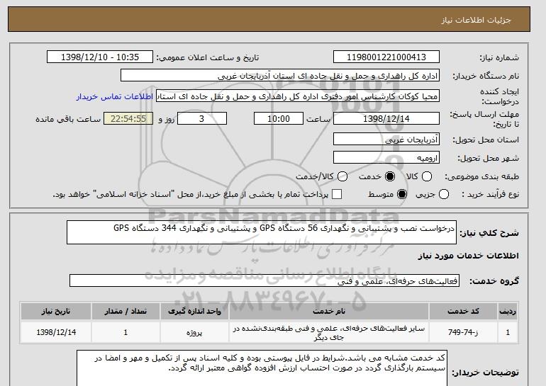Click the request number field 1198001221000413
This screenshot has width=546, height=386.
click(x=386, y=57)
